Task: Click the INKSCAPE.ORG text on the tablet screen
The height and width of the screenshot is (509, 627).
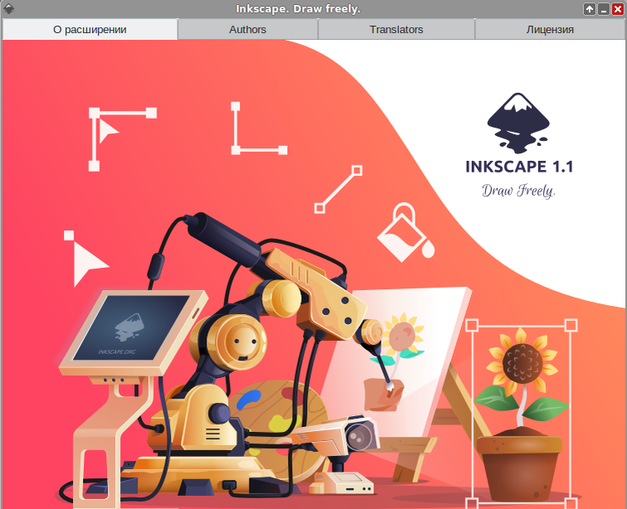Action: coord(117,351)
